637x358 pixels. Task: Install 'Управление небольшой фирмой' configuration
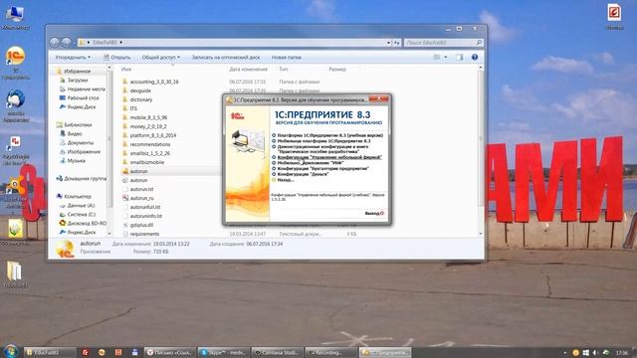pos(329,157)
